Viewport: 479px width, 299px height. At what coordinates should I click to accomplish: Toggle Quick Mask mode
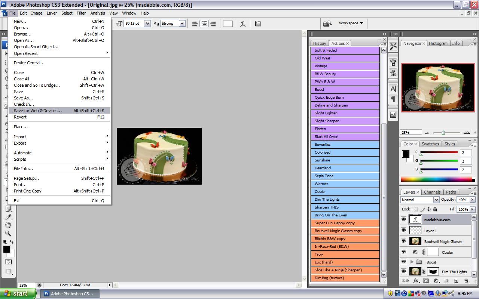point(8,262)
